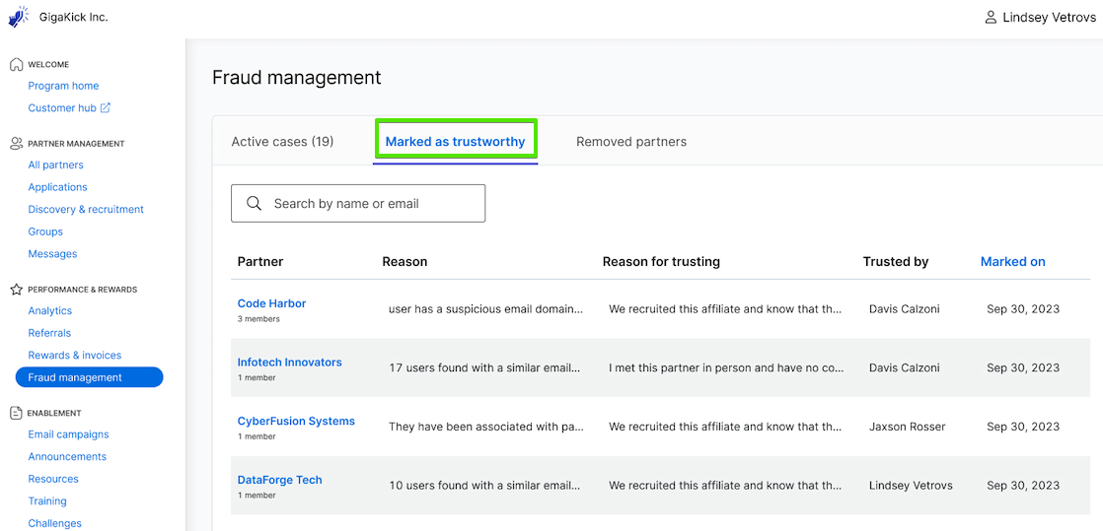Select Fraud management in sidebar
The image size is (1103, 531).
click(90, 377)
